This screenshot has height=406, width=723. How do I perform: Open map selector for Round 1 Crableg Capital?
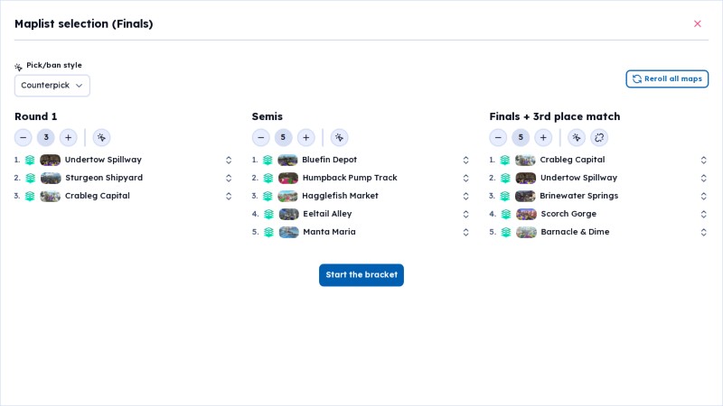click(x=229, y=196)
